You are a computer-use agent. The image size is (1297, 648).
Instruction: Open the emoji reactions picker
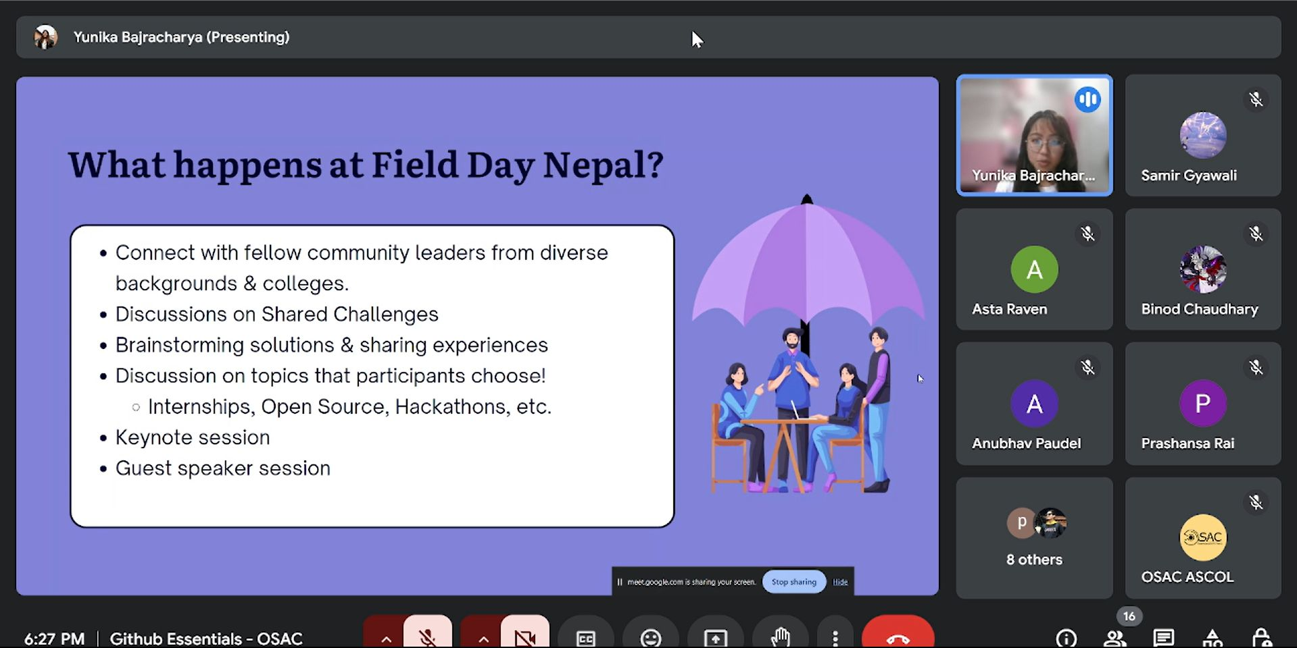pyautogui.click(x=650, y=637)
